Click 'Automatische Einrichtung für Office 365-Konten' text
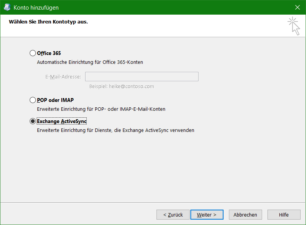The image size is (306, 225). [x=90, y=62]
